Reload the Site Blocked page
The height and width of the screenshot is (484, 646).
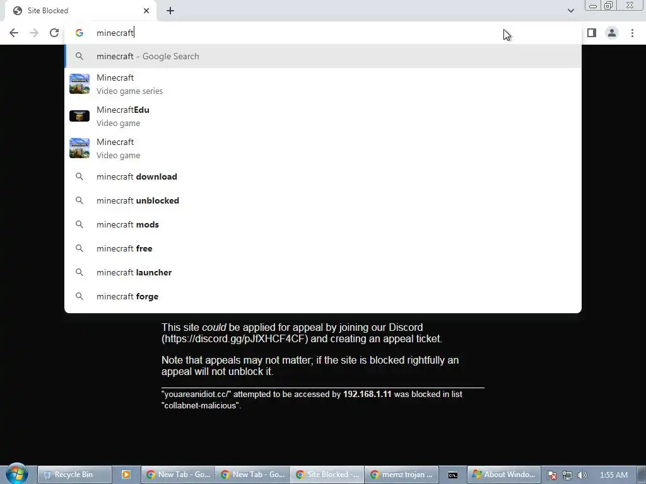54,33
